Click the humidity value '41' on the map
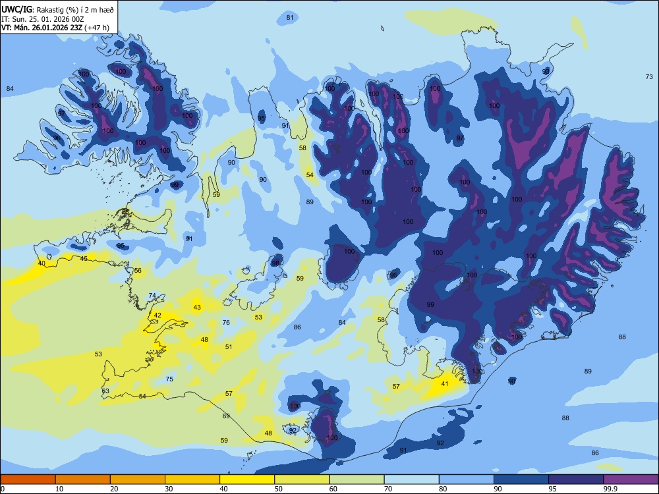Image resolution: width=659 pixels, height=494 pixels. [445, 383]
